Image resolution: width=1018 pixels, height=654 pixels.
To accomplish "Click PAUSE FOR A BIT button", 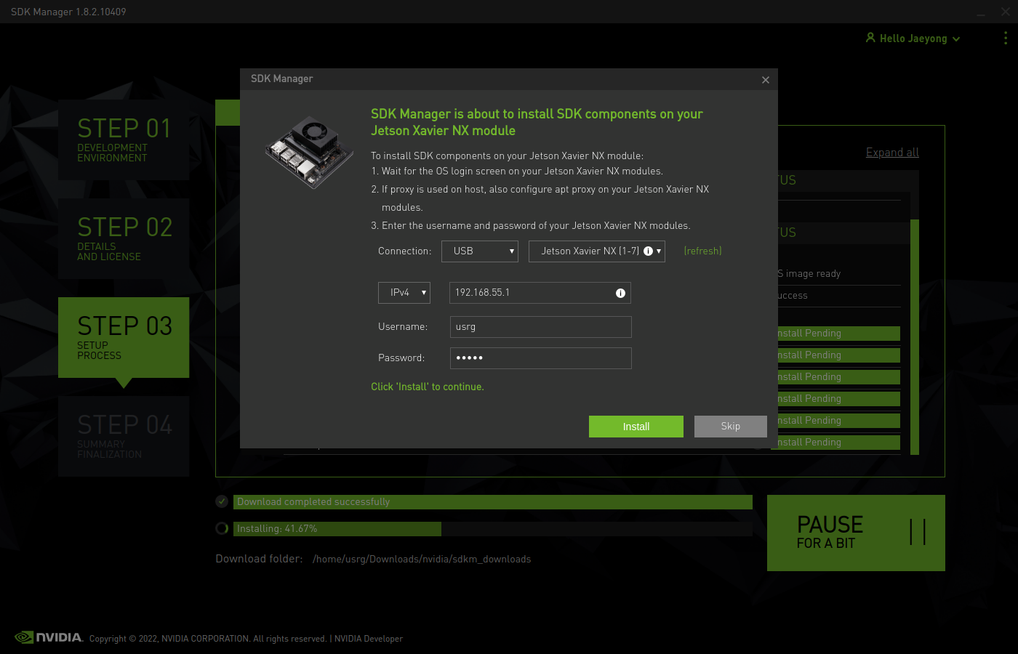I will tap(856, 533).
